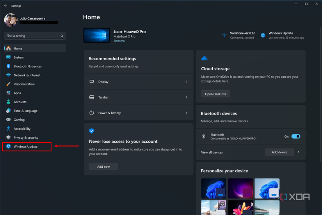Click the Add now recovery email button
322x215 pixels.
point(103,167)
